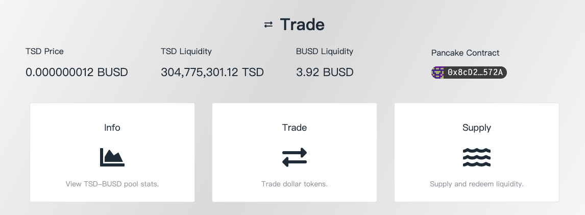The image size is (585, 215).
Task: Click the TSD Liquidity amount 304,775,301.12 TSD
Action: 212,72
